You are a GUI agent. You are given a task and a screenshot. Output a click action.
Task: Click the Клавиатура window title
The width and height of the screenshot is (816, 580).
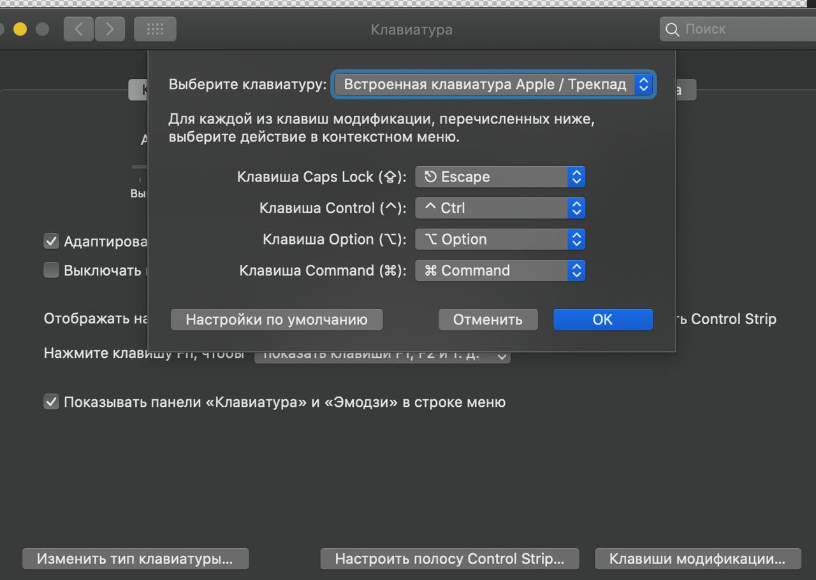pyautogui.click(x=412, y=30)
